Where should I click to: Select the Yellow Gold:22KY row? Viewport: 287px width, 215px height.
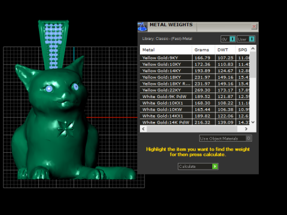195,90
